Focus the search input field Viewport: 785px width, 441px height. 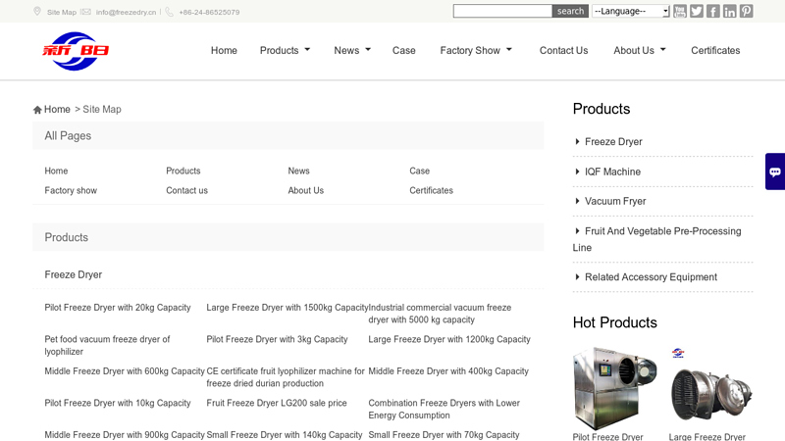502,11
